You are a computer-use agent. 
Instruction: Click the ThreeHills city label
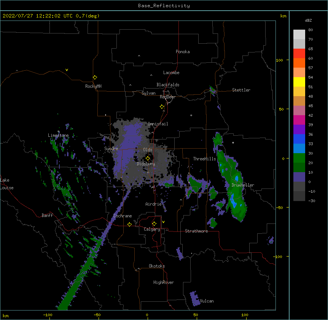click(x=204, y=159)
